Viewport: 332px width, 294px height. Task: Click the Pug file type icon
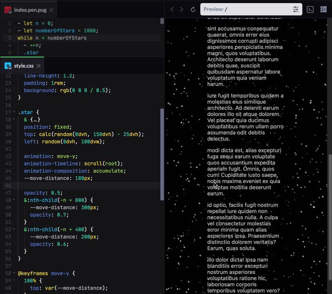point(8,9)
